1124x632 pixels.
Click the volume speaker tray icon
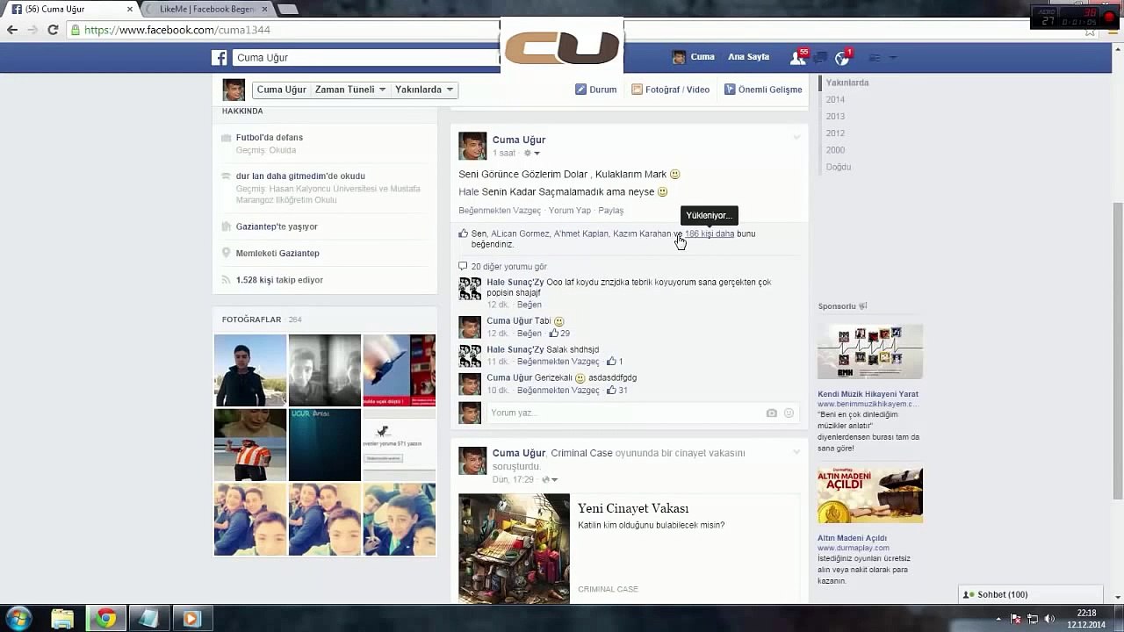click(1049, 619)
